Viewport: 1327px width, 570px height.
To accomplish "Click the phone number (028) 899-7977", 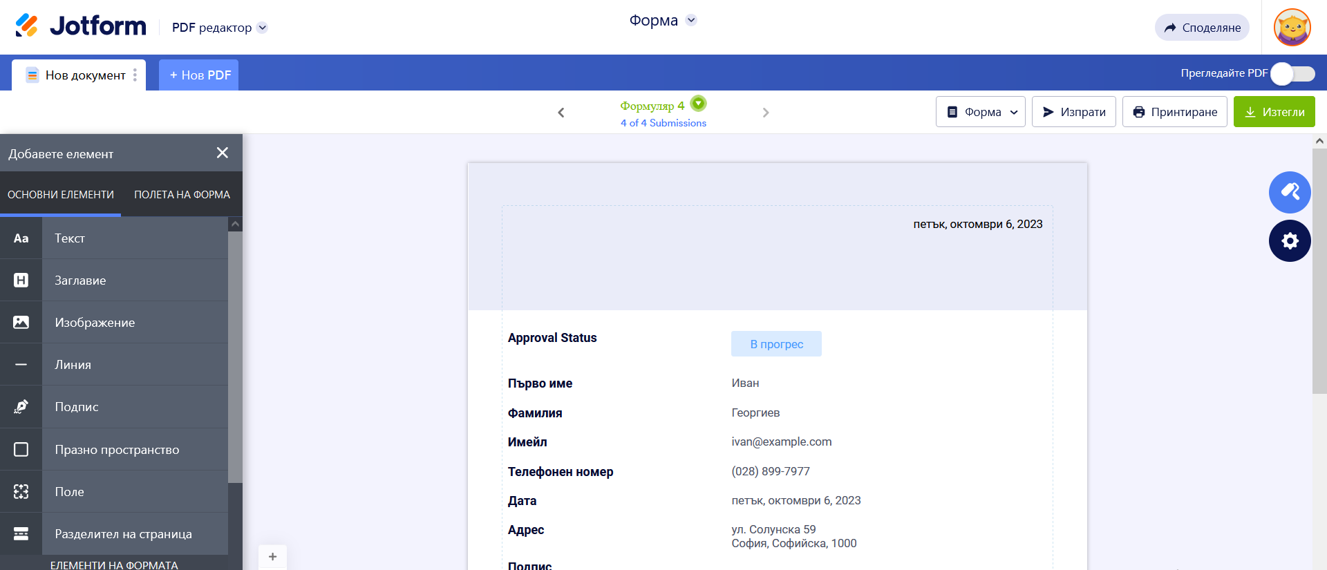I will click(771, 471).
